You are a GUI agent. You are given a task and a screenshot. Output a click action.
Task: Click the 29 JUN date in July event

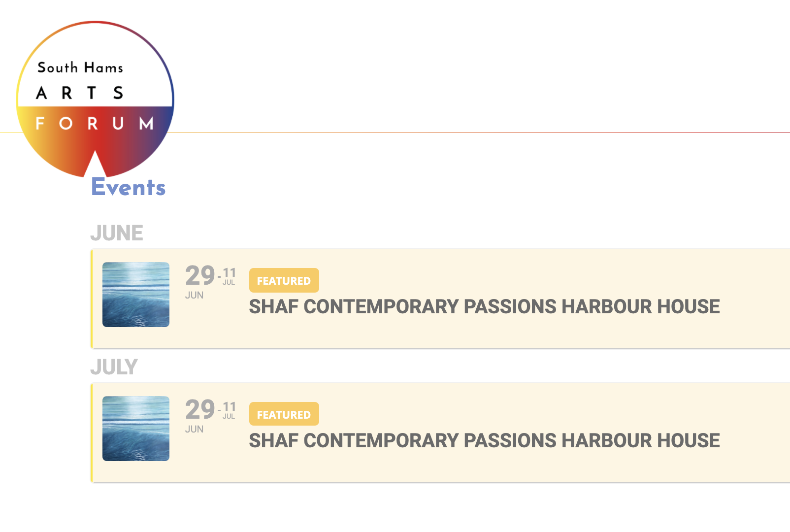click(199, 415)
